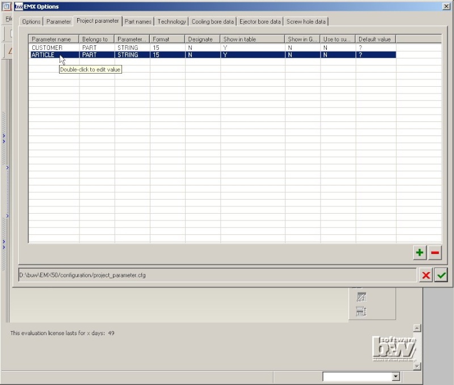Screen dimensions: 454x385
Task: Click STRING in the ARTICLE row
Action: pos(128,54)
